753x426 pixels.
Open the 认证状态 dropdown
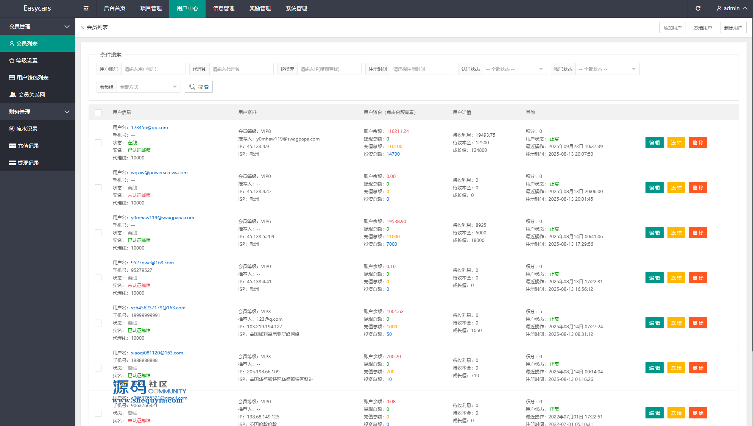514,69
